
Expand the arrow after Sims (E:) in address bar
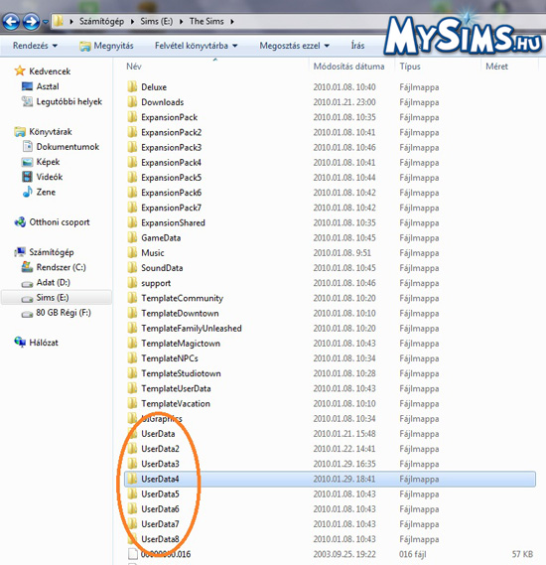coord(181,22)
